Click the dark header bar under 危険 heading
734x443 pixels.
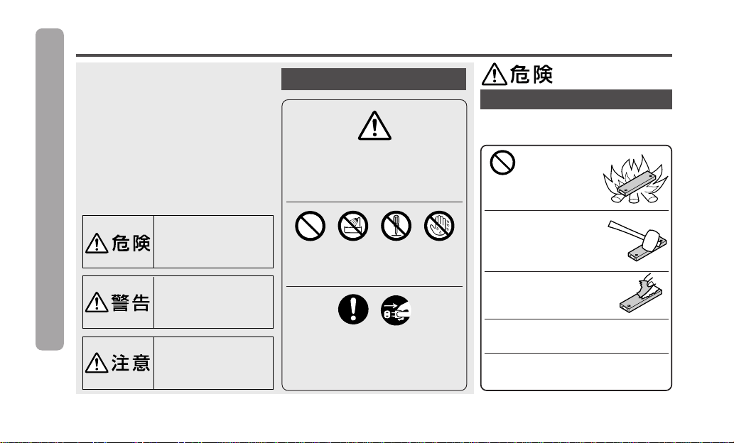tap(576, 99)
